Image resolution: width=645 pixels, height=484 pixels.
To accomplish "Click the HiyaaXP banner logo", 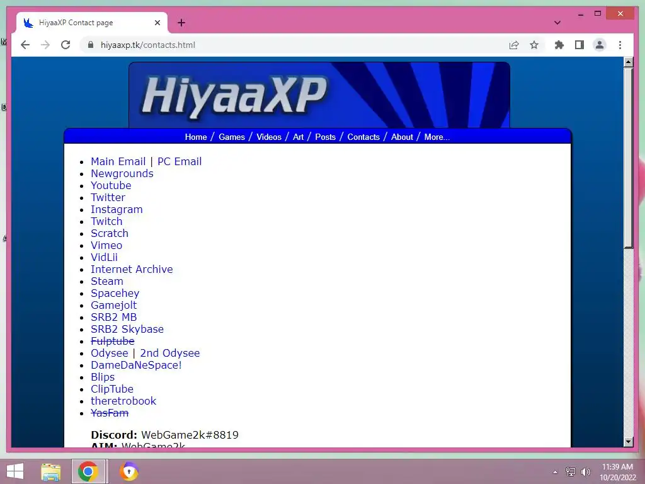I will tap(319, 95).
